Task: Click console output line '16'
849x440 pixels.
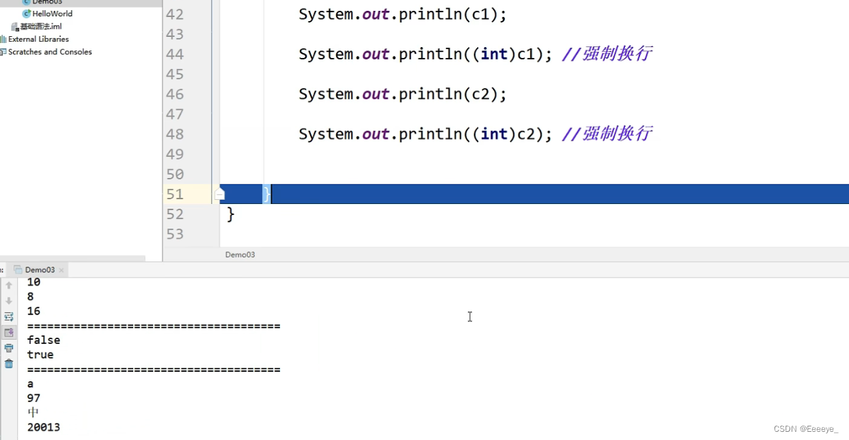Action: click(x=33, y=311)
